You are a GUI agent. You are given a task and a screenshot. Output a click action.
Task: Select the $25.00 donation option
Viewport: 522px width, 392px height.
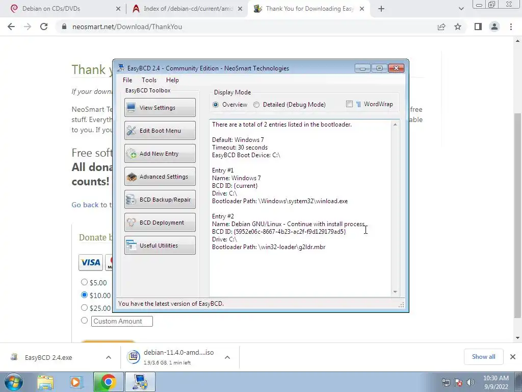[84, 307]
